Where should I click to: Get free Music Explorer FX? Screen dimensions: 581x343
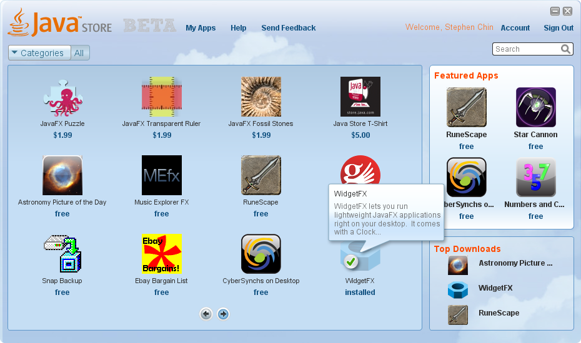click(x=162, y=213)
